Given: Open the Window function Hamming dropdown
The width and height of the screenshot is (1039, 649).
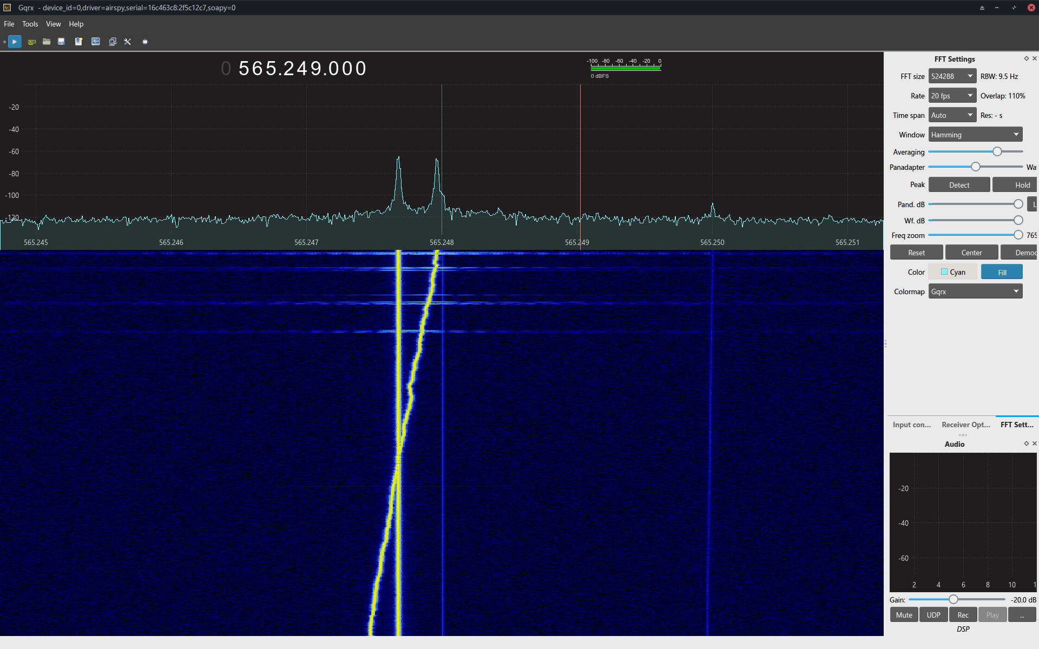Looking at the screenshot, I should coord(975,135).
